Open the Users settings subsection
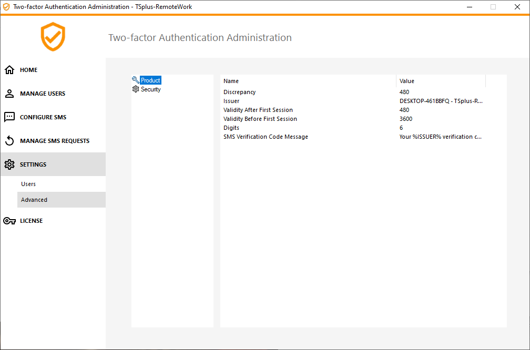This screenshot has height=350, width=530. point(28,184)
